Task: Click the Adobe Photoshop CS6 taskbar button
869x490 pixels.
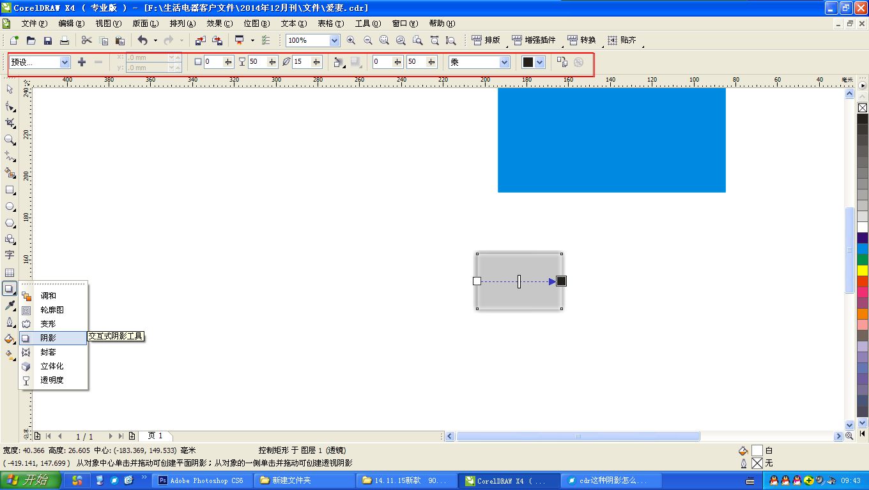Action: [203, 480]
